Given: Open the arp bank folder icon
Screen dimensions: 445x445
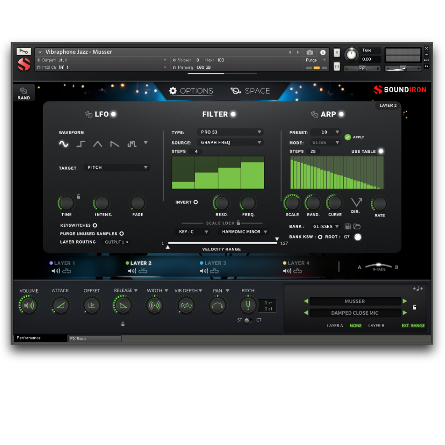Looking at the screenshot, I should 357,227.
